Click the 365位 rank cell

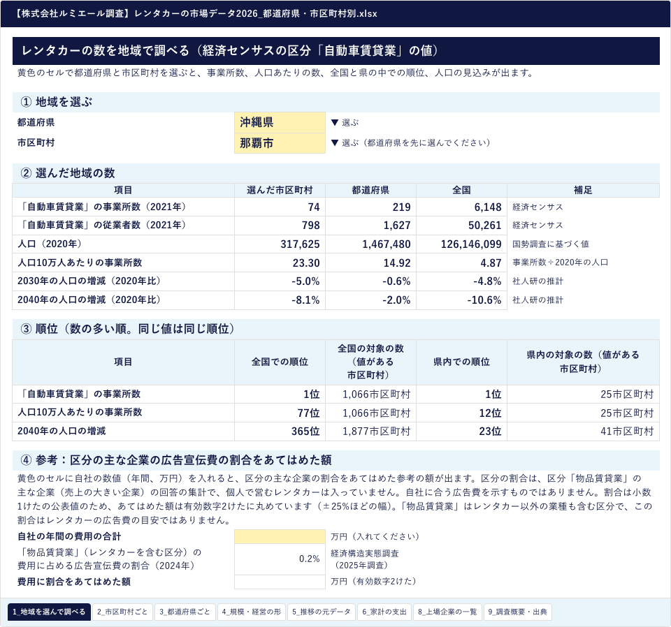point(280,431)
